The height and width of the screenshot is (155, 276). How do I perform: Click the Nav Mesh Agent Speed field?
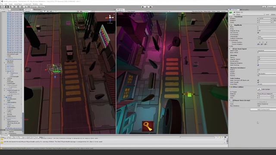click(x=267, y=57)
